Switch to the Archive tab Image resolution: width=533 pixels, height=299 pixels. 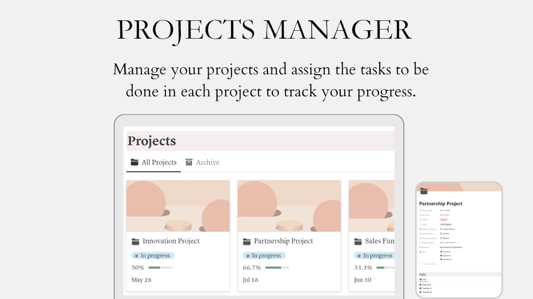pos(202,162)
